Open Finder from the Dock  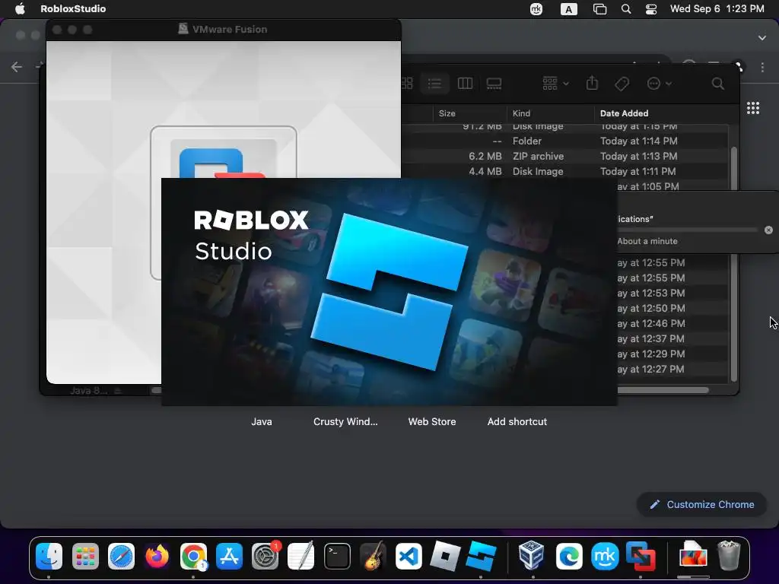49,556
